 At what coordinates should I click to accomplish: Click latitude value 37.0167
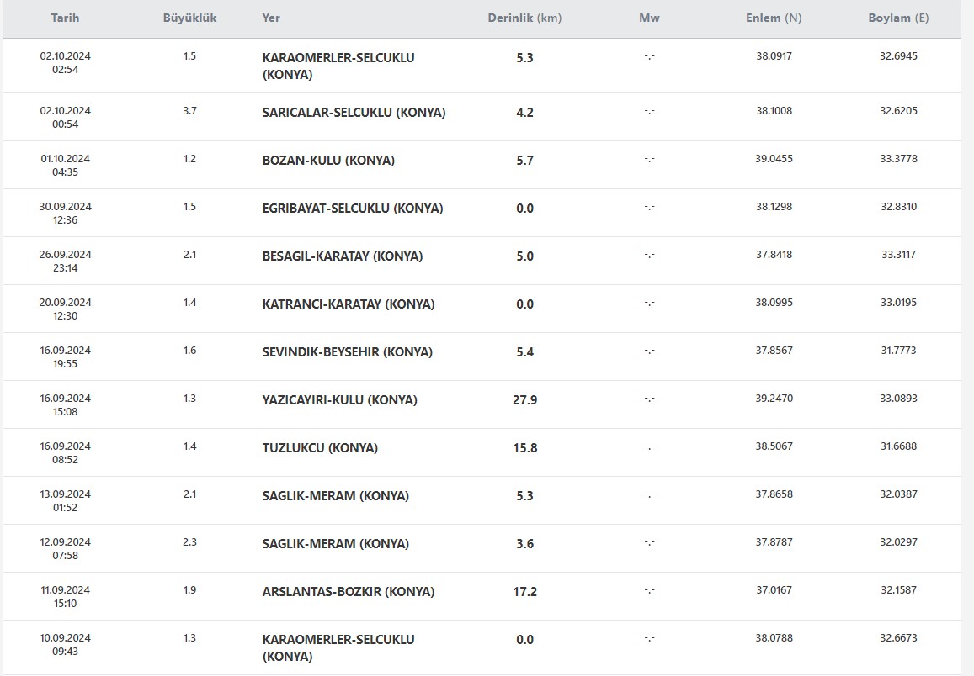click(774, 589)
